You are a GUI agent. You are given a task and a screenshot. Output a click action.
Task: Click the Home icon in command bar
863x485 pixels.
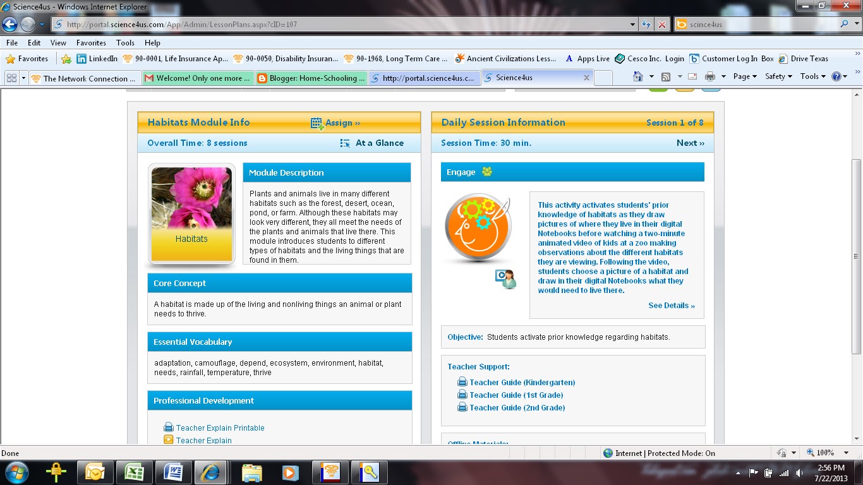click(638, 76)
